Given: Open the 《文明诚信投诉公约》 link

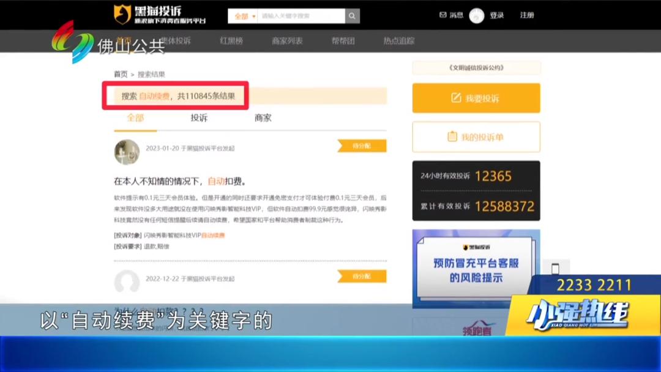Looking at the screenshot, I should coord(476,67).
